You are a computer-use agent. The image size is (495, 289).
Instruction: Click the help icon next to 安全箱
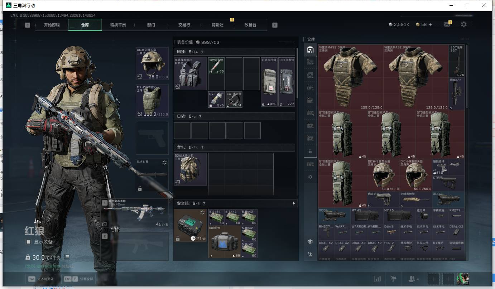(205, 203)
